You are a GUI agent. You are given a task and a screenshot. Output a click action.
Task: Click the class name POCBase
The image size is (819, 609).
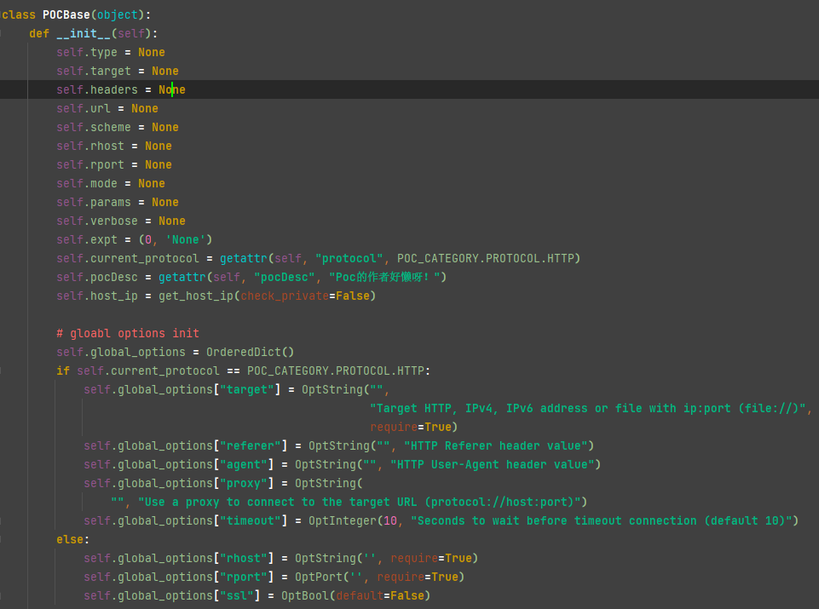66,14
